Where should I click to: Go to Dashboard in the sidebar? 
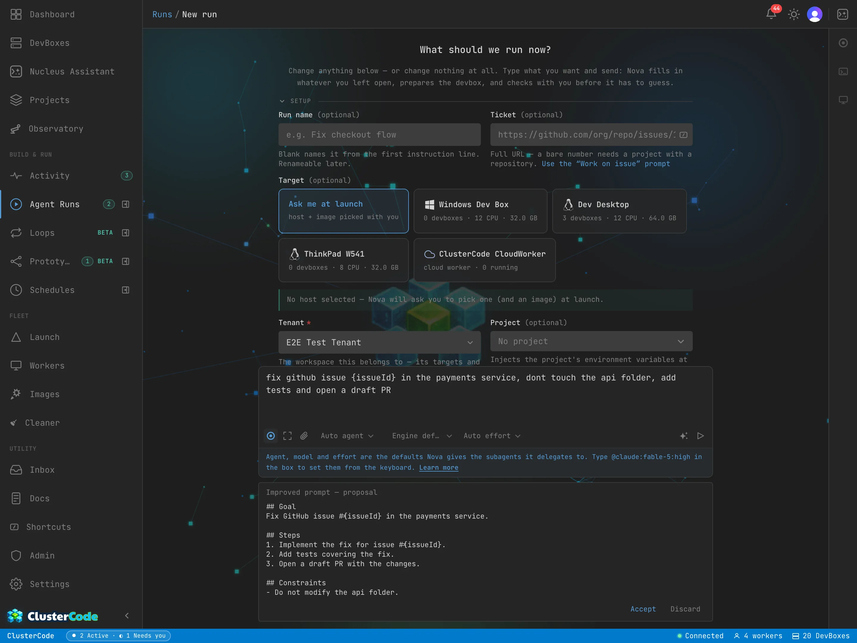71,14
